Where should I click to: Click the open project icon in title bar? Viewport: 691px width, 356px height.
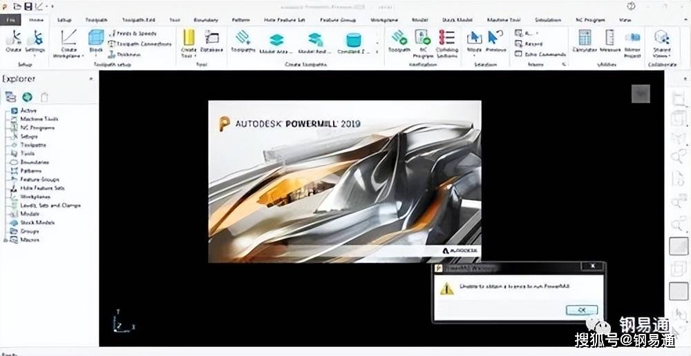point(17,6)
